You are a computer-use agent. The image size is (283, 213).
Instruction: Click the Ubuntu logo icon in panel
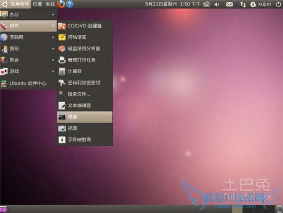5,4
